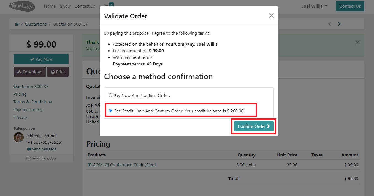The width and height of the screenshot is (374, 196).
Task: Open the Shop menu item
Action: [65, 6]
